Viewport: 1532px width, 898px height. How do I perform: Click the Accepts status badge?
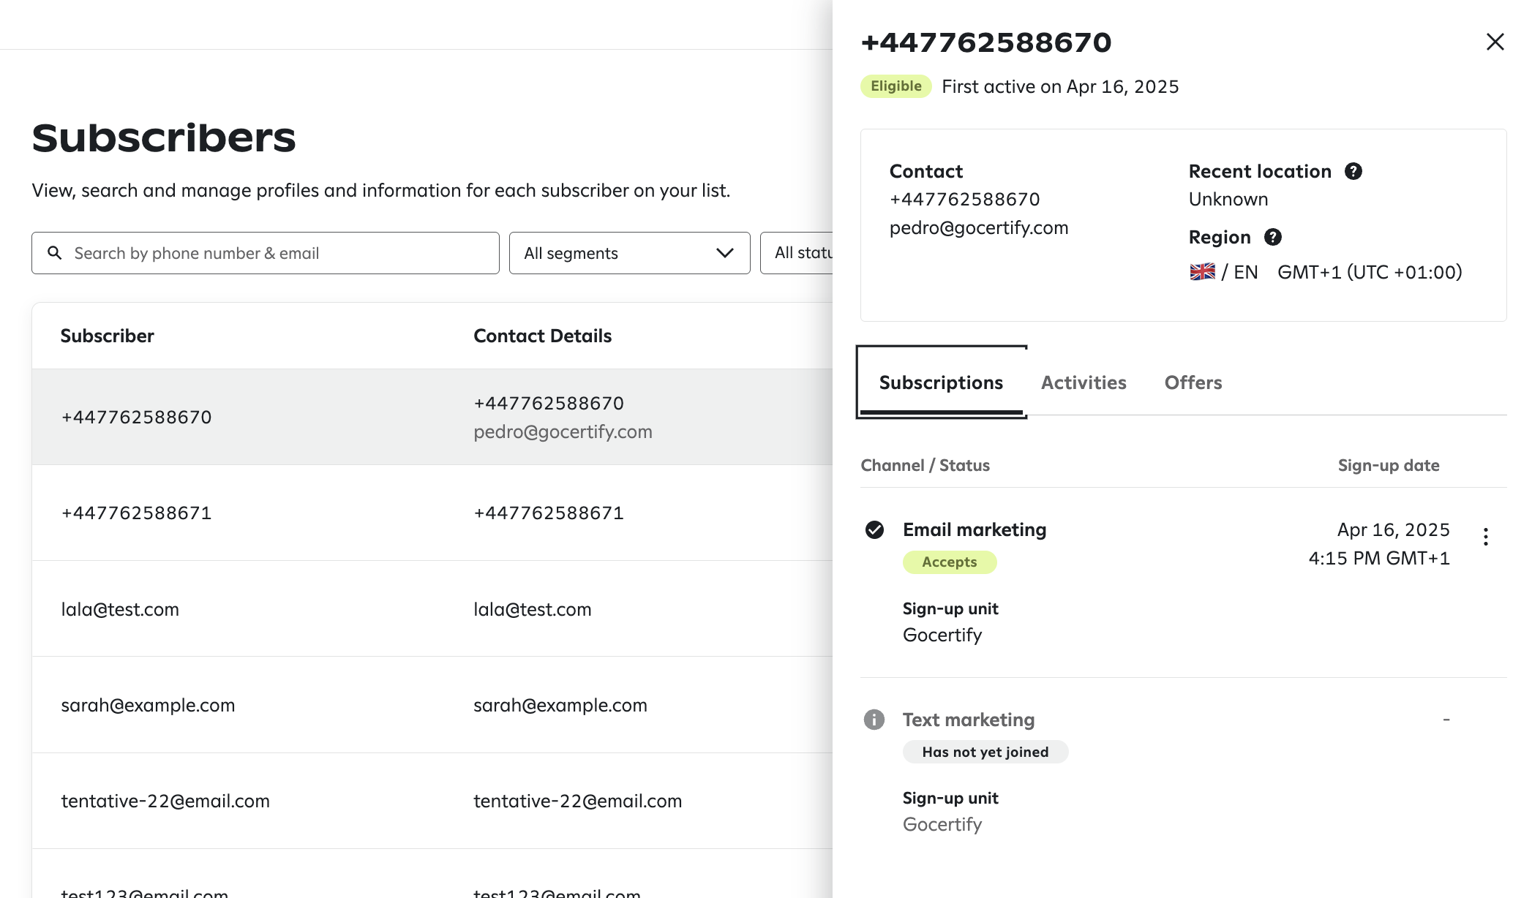coord(949,562)
